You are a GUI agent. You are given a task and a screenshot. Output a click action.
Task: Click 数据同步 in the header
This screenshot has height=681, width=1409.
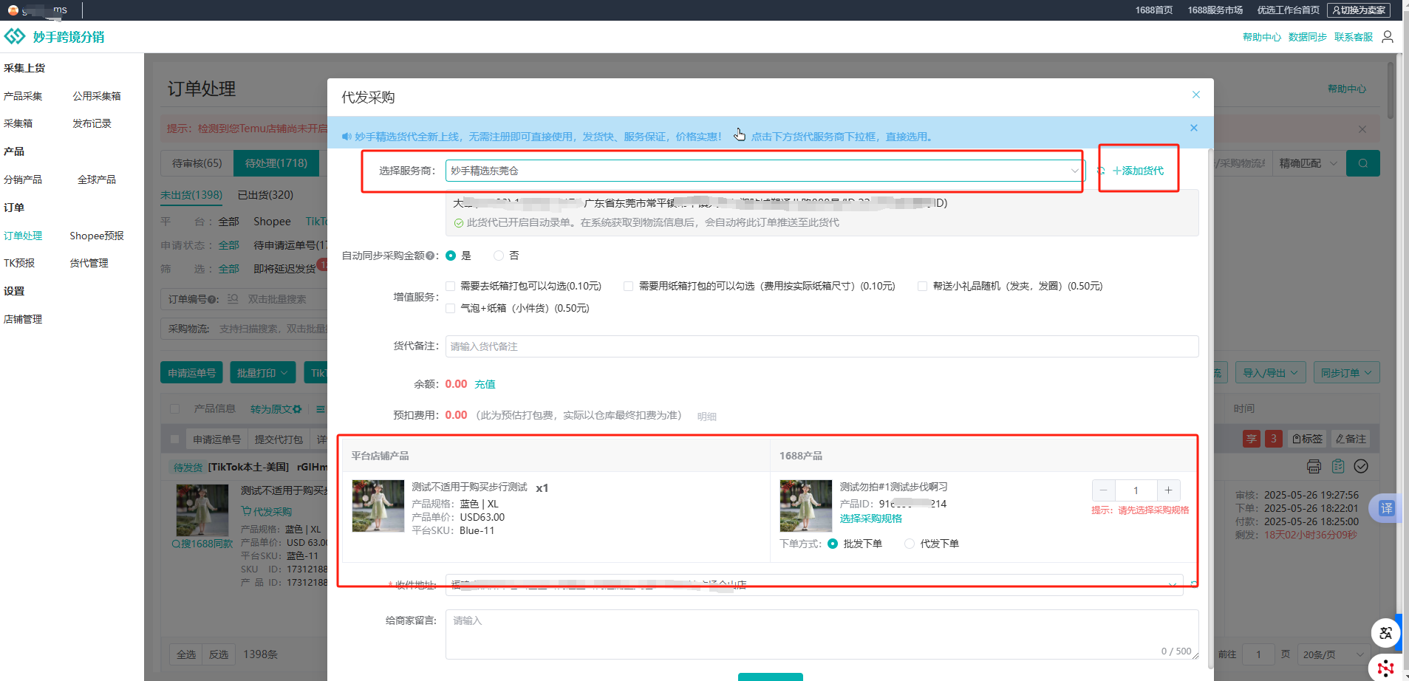(x=1307, y=37)
